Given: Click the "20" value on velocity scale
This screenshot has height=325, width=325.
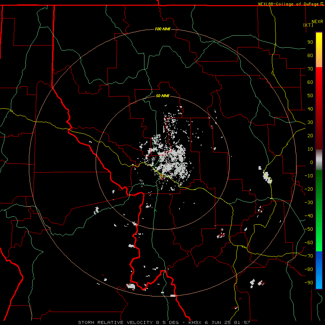Looking at the screenshot, I should tap(310, 136).
